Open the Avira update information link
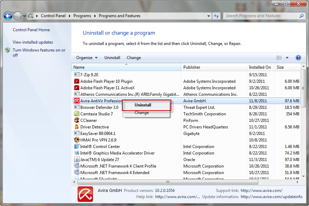 pos(272,197)
